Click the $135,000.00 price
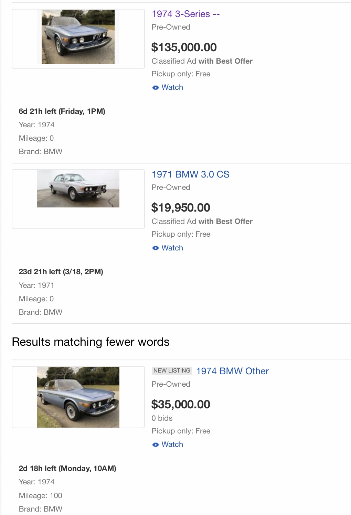 tap(184, 47)
